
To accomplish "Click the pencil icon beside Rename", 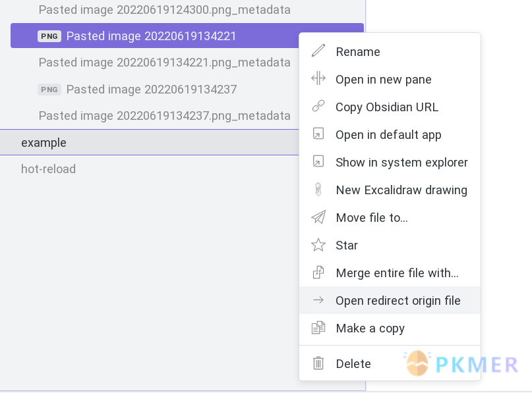I will (x=318, y=51).
